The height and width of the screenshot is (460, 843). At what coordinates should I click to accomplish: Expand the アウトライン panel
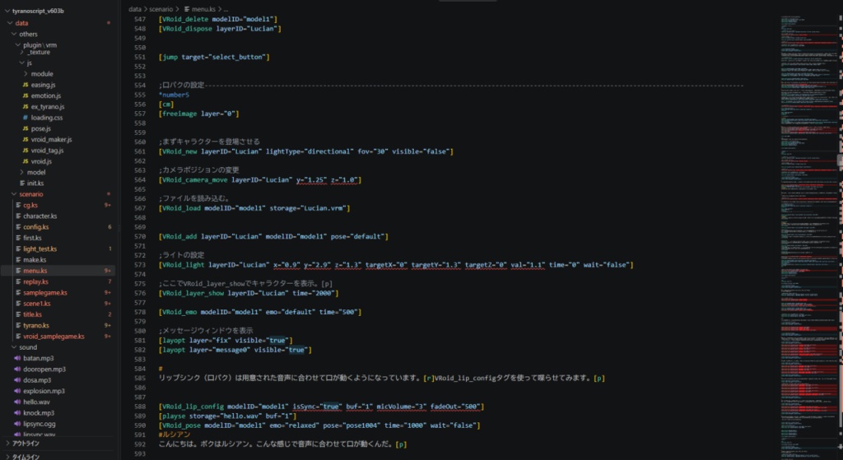coord(7,444)
